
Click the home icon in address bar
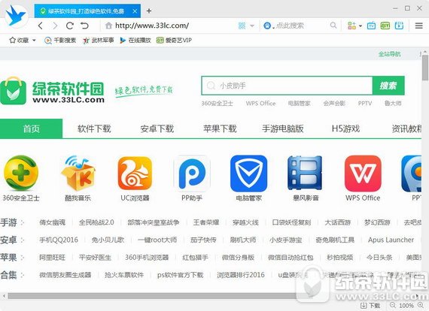(x=108, y=26)
